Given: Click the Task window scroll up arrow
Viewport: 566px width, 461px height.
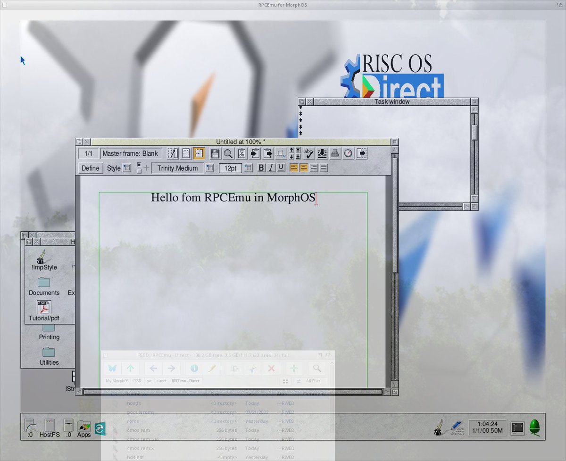Looking at the screenshot, I should (x=474, y=109).
